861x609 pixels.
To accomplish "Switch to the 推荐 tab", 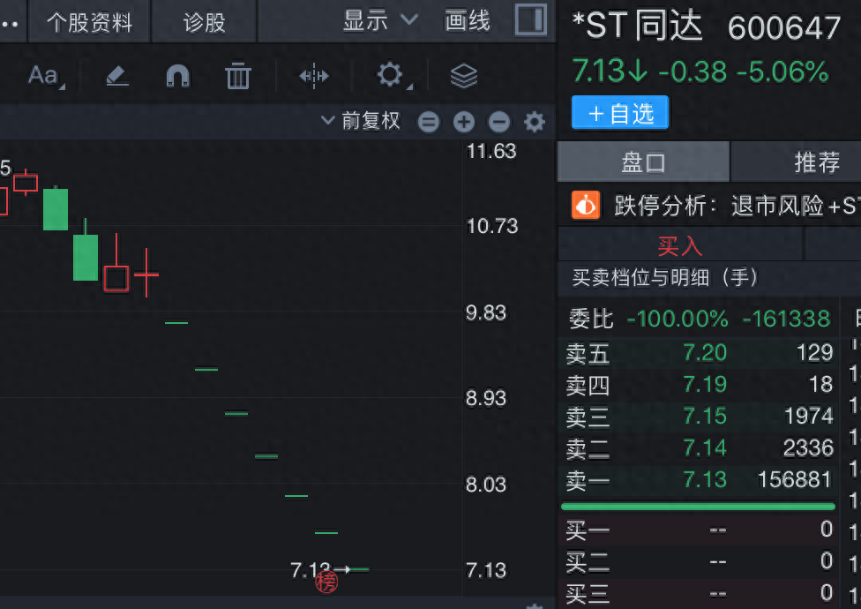I will pyautogui.click(x=817, y=162).
